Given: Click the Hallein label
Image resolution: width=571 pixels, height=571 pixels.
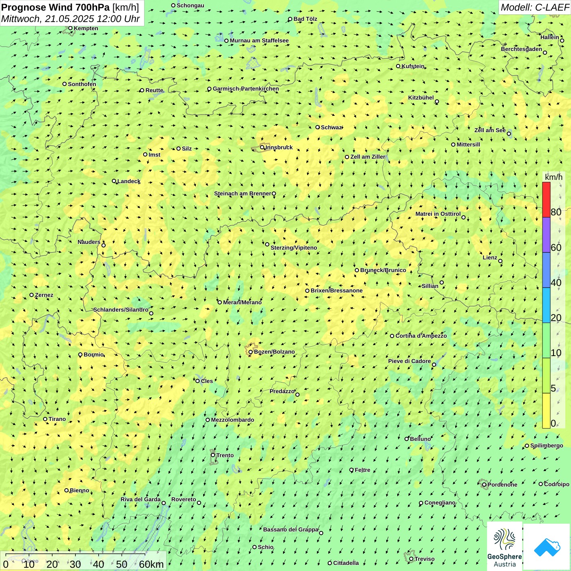Looking at the screenshot, I should (550, 37).
